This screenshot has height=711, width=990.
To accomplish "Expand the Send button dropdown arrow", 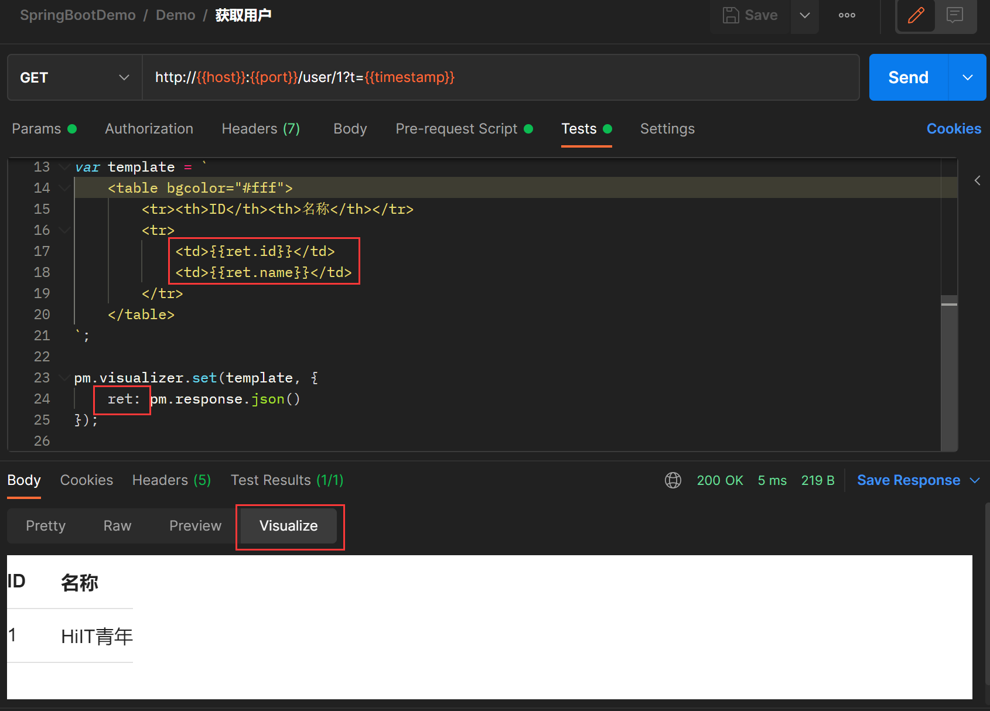I will pyautogui.click(x=968, y=77).
